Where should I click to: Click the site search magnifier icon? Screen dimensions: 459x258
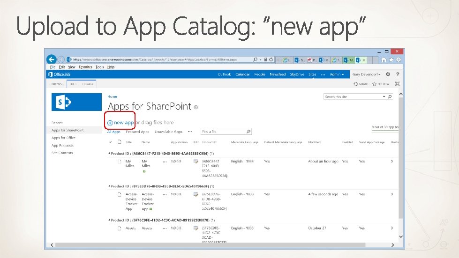coord(390,97)
